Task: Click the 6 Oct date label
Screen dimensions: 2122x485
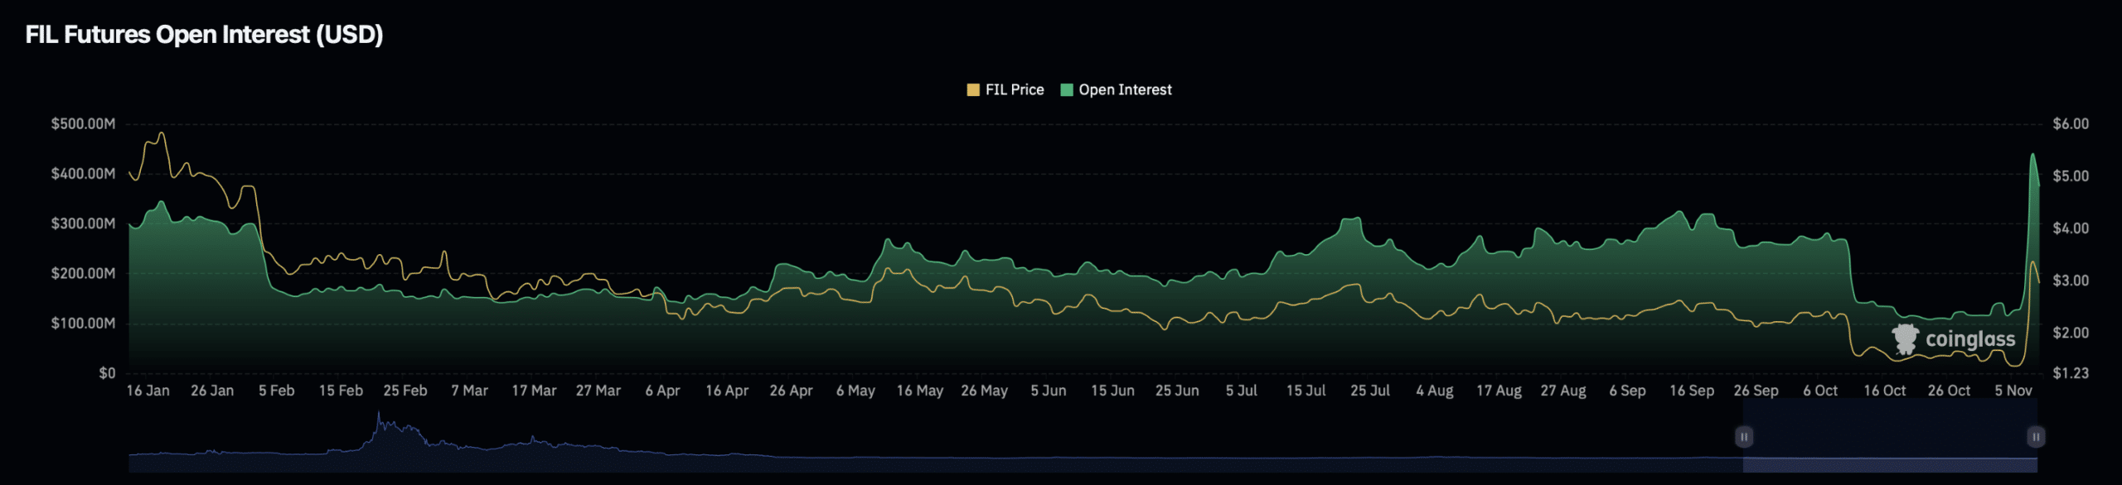Action: click(1819, 391)
